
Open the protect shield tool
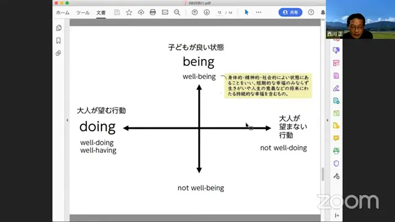pos(336,163)
